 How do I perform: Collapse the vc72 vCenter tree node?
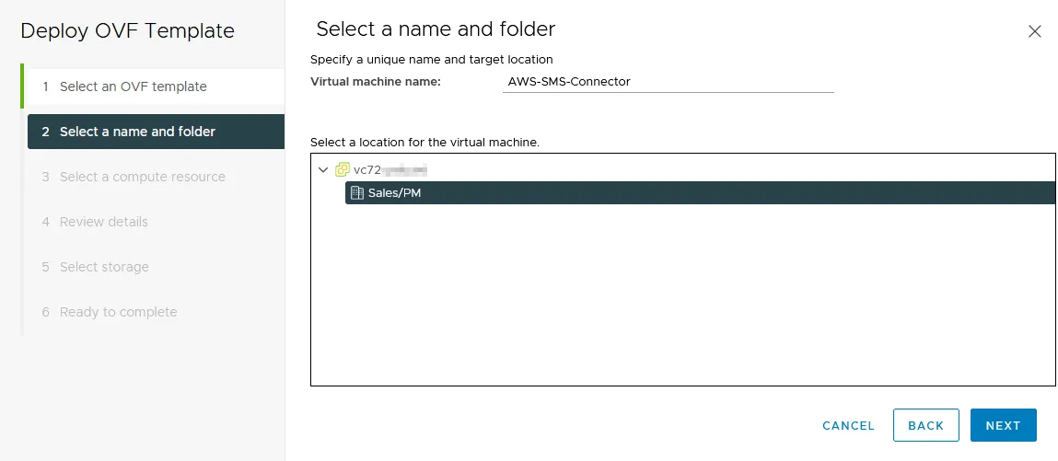point(323,170)
